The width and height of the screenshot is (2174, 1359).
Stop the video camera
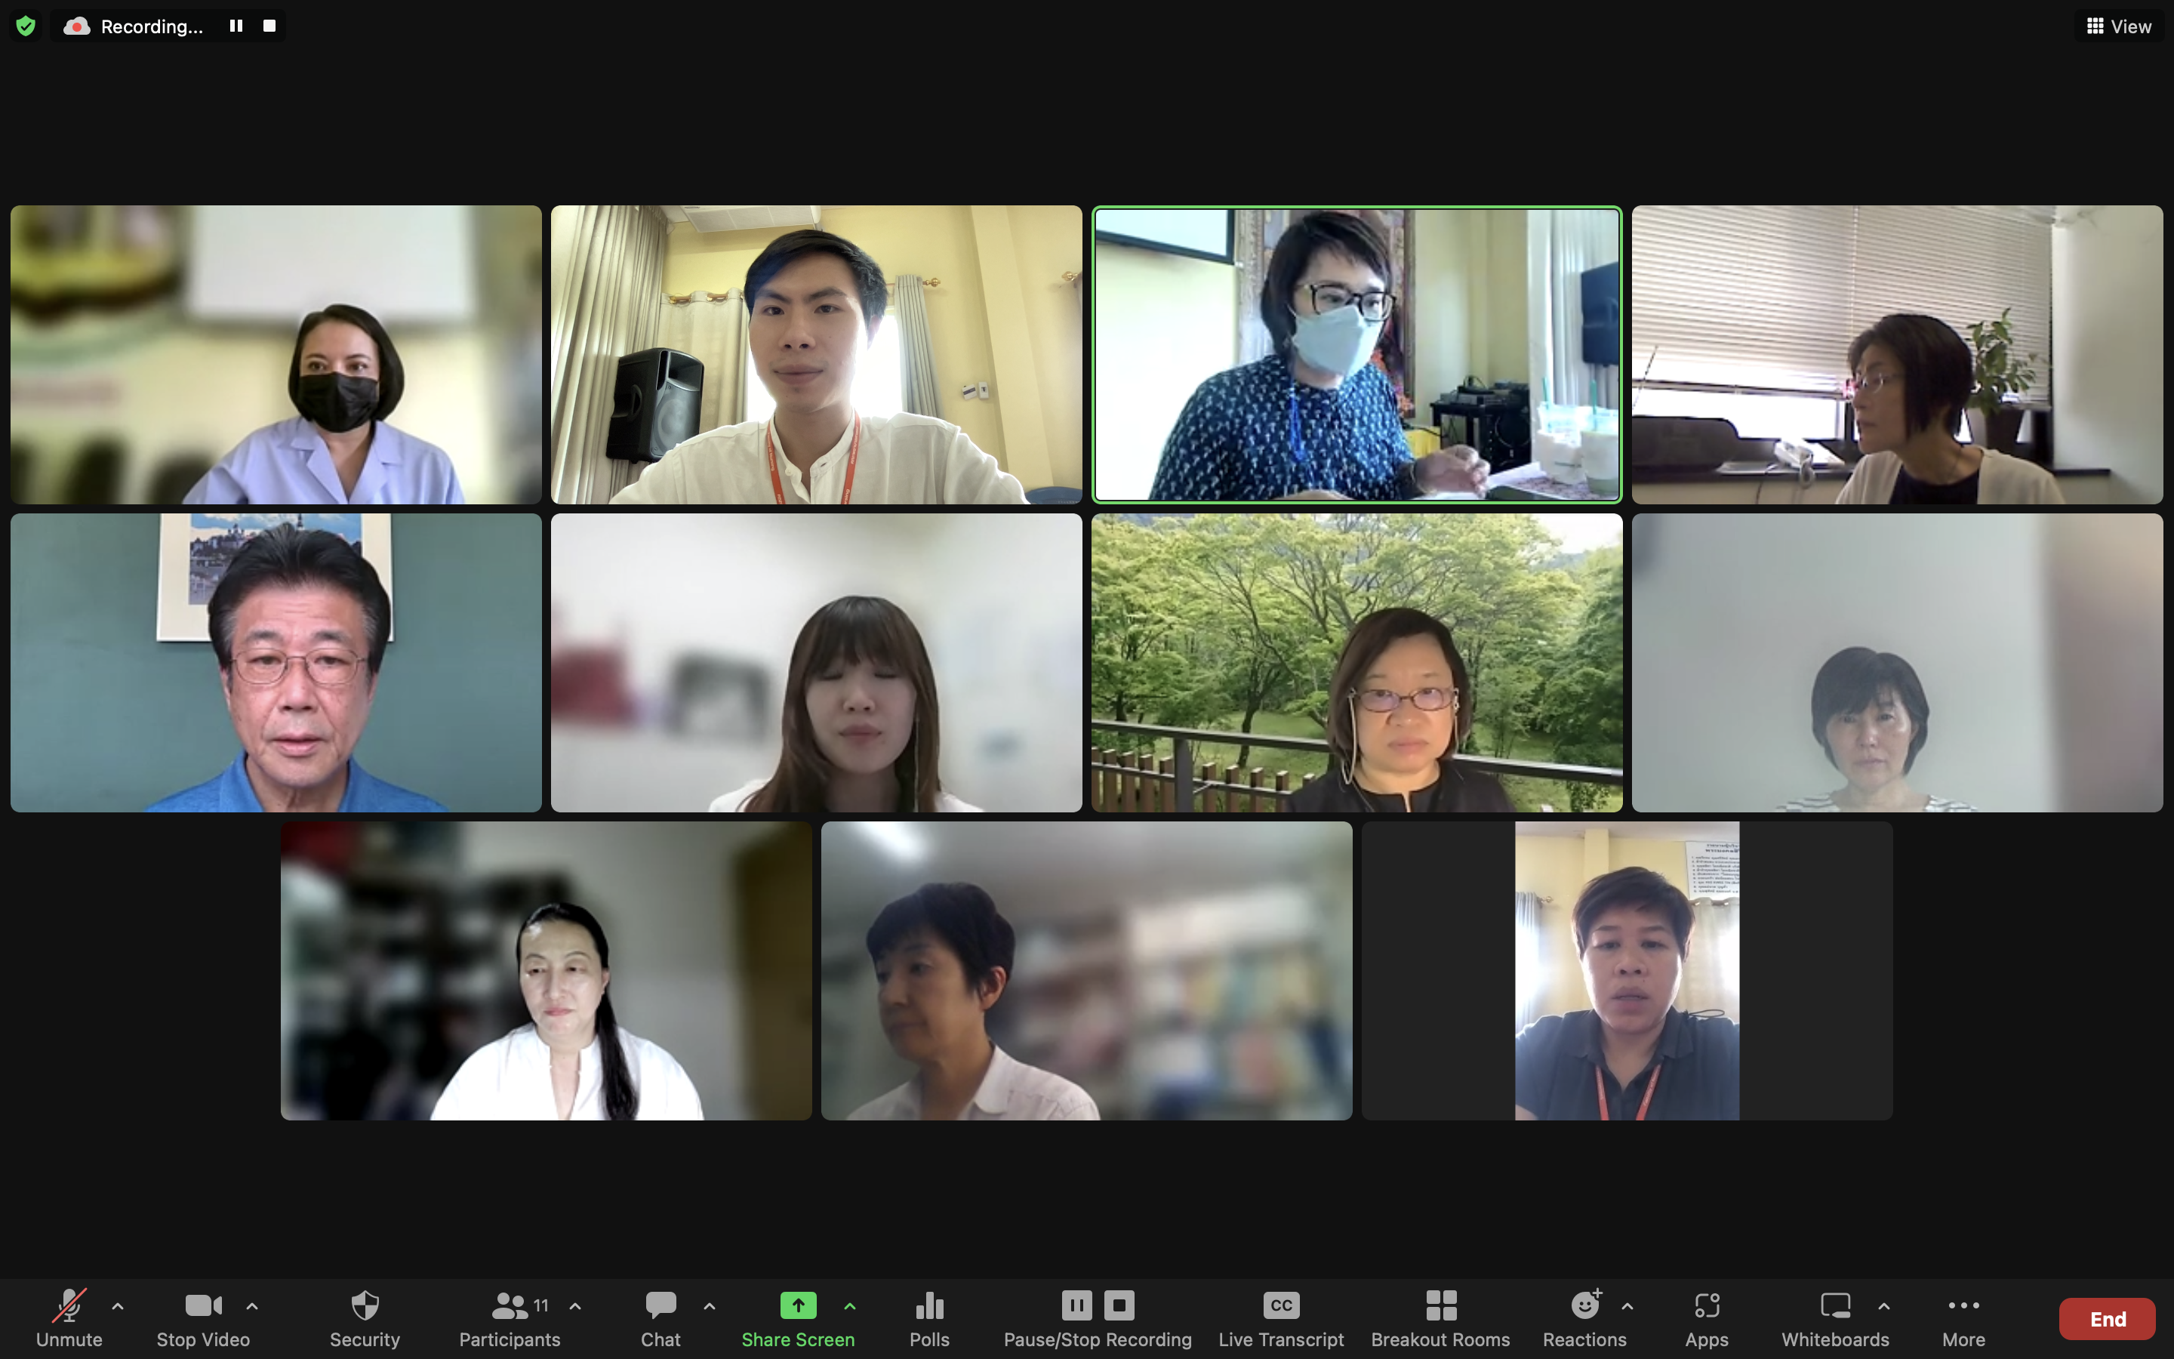(x=203, y=1318)
